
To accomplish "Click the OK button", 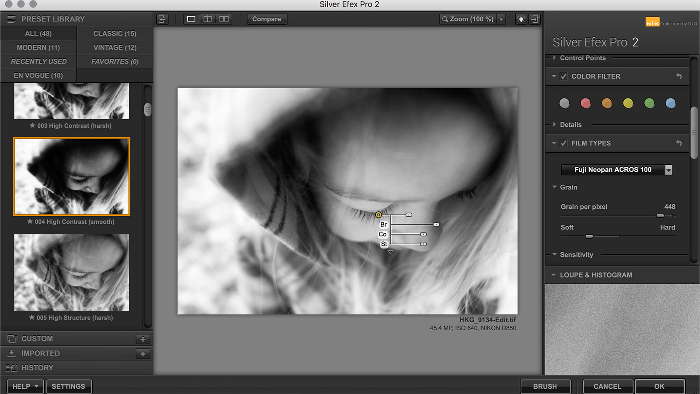I will point(659,387).
